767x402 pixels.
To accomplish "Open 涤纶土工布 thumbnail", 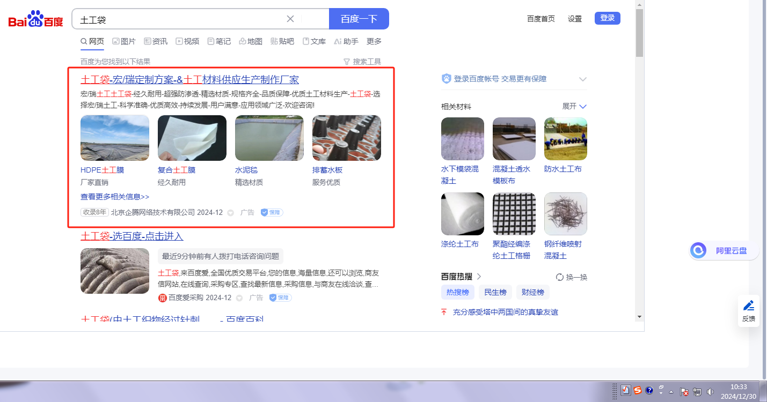I will (463, 214).
